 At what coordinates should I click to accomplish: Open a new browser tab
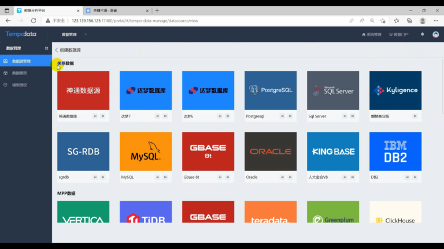click(x=157, y=10)
